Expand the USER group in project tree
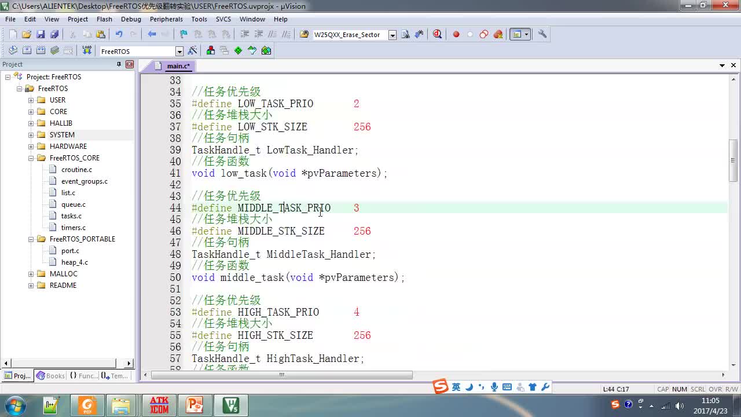 31,100
